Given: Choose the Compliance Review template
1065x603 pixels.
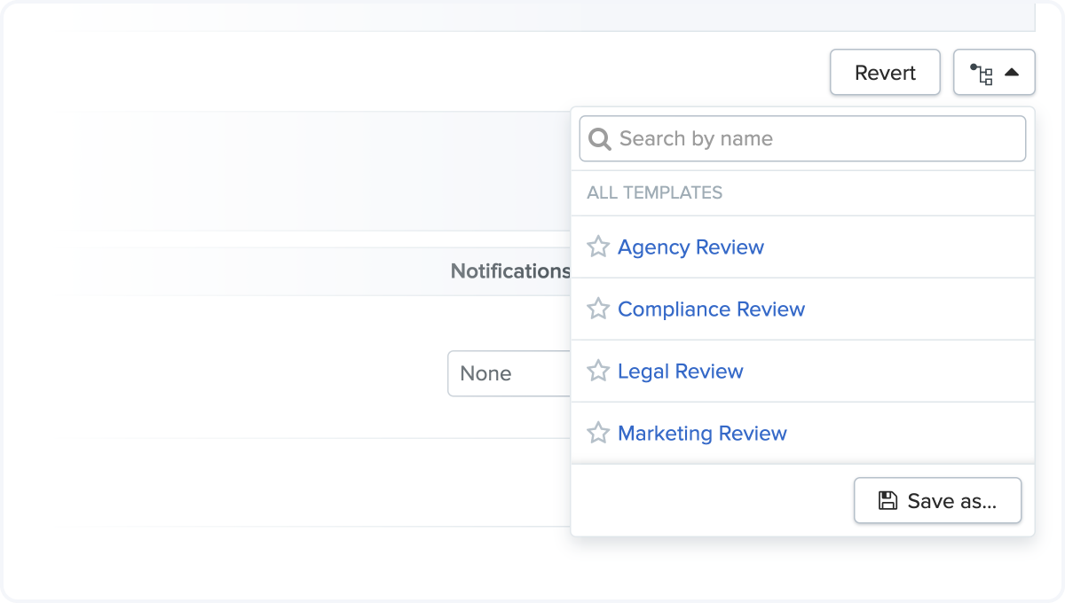Looking at the screenshot, I should (711, 309).
